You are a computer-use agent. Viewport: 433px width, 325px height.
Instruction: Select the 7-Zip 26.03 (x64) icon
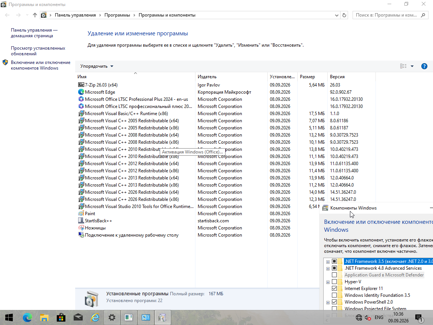pos(81,85)
